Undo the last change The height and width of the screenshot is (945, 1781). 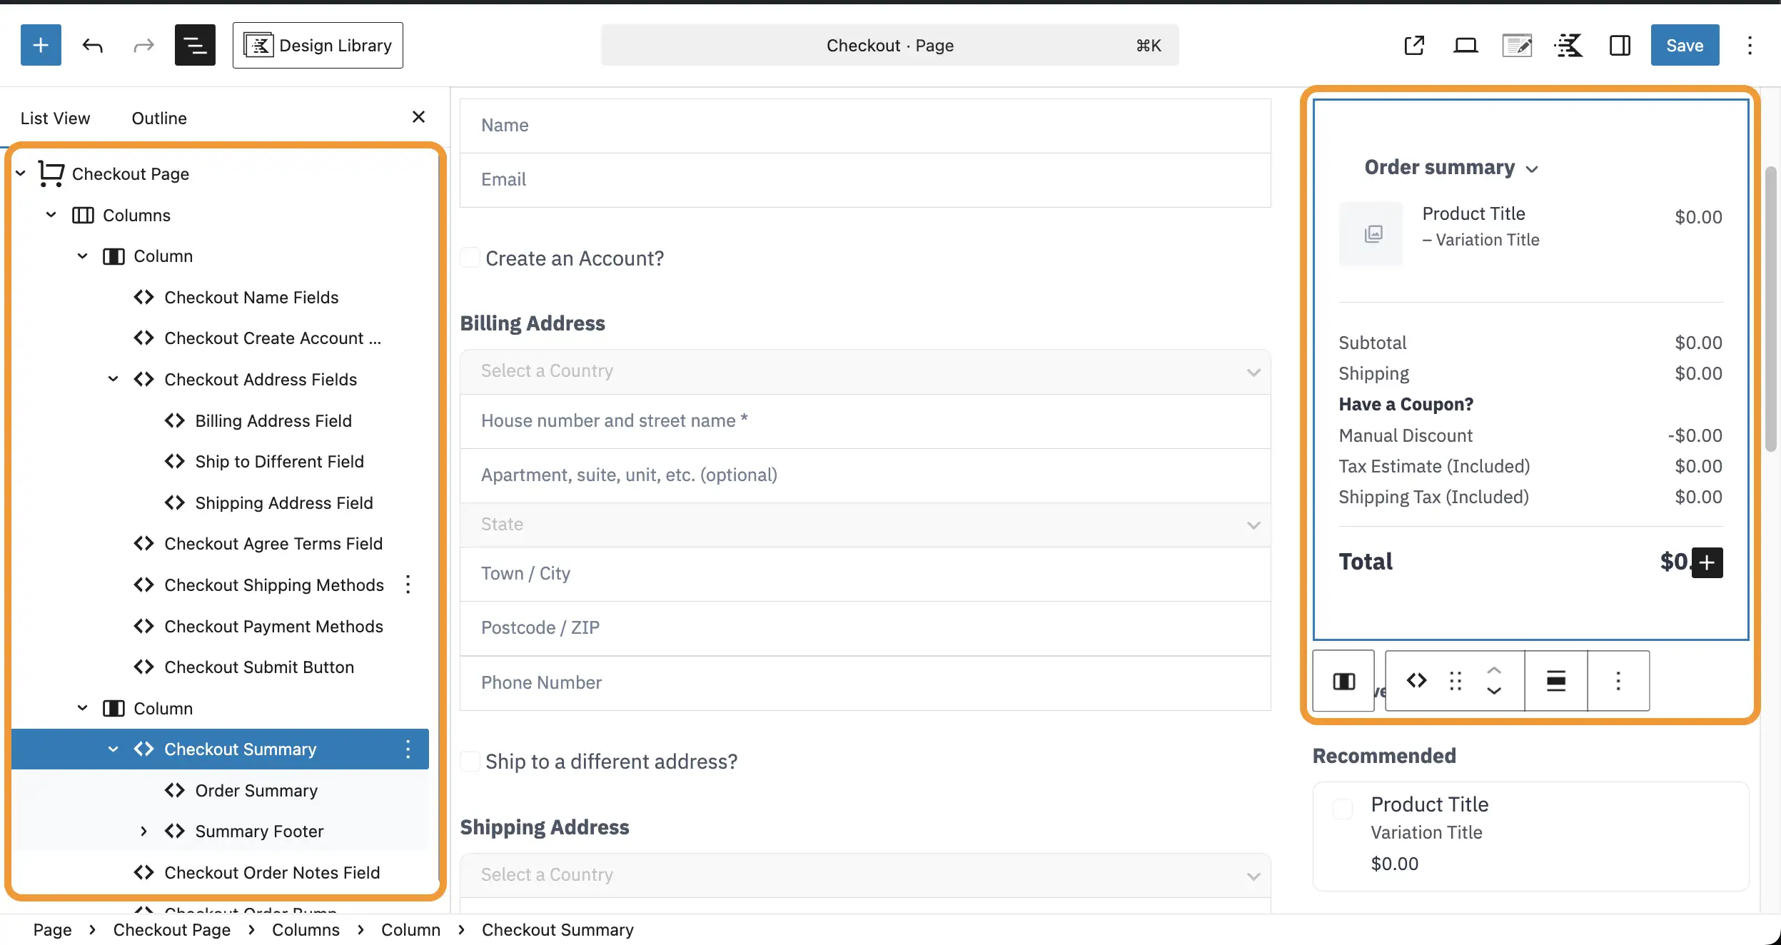coord(92,45)
